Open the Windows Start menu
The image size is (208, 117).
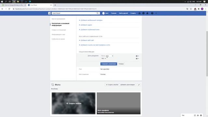click(2, 2)
